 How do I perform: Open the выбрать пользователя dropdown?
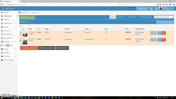[164, 17]
